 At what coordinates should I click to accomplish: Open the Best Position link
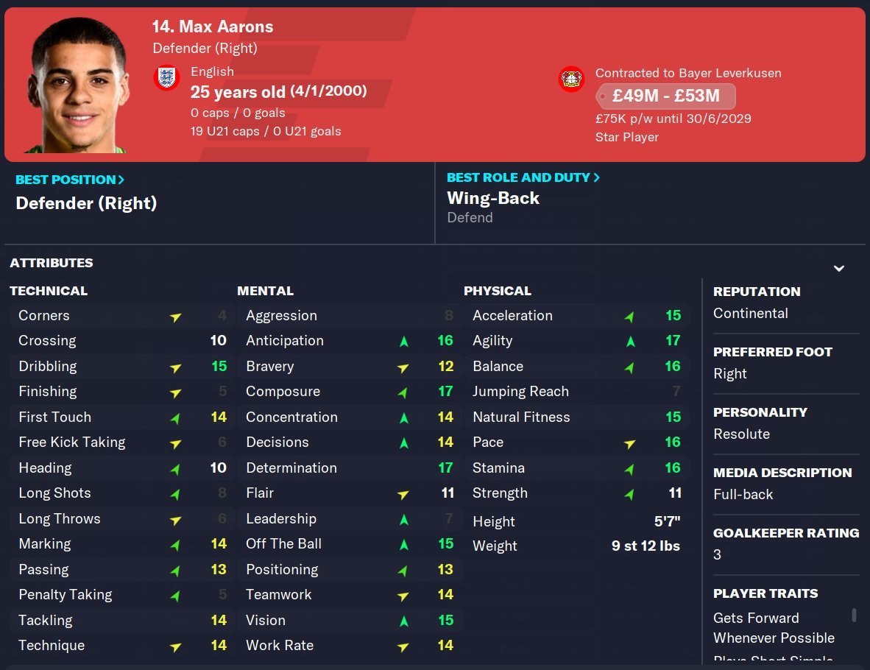(x=70, y=180)
